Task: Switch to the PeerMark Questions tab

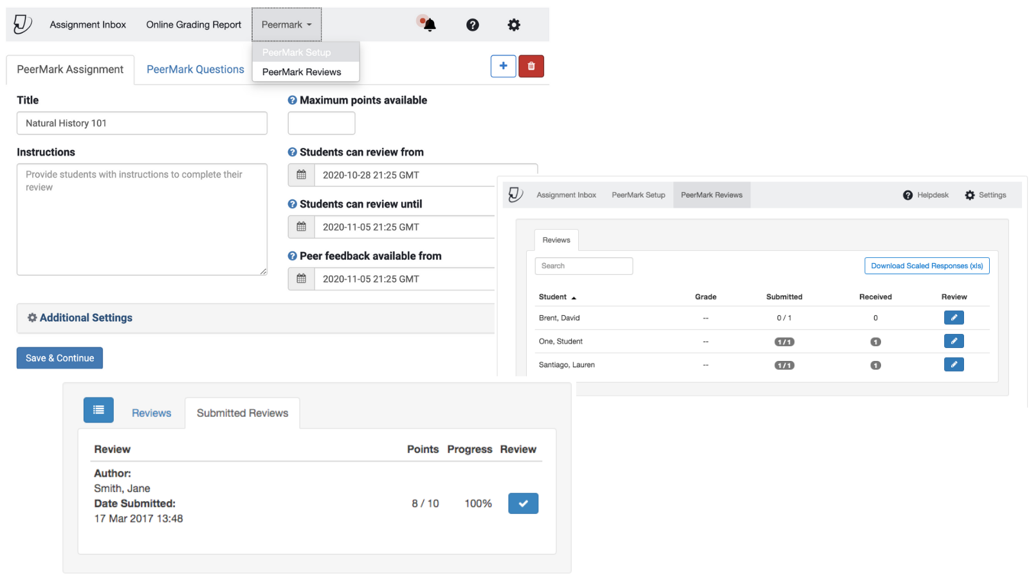Action: 196,69
